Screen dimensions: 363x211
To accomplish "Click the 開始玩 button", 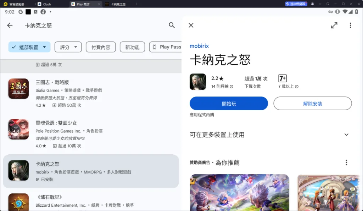I will coord(229,104).
